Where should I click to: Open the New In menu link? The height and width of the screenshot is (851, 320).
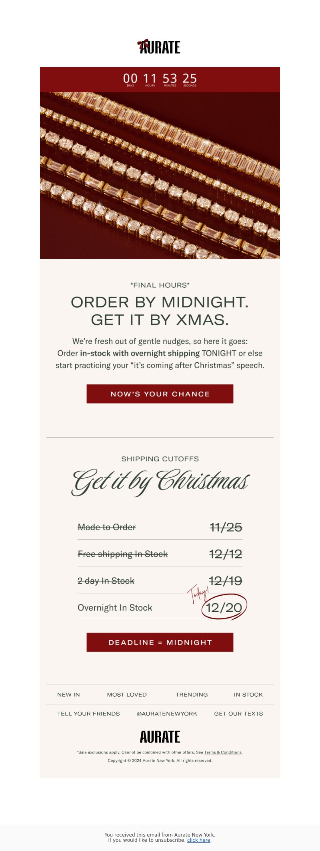pos(68,695)
